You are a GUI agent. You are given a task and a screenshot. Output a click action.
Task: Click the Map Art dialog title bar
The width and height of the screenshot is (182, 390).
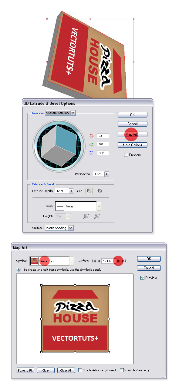coord(89,248)
